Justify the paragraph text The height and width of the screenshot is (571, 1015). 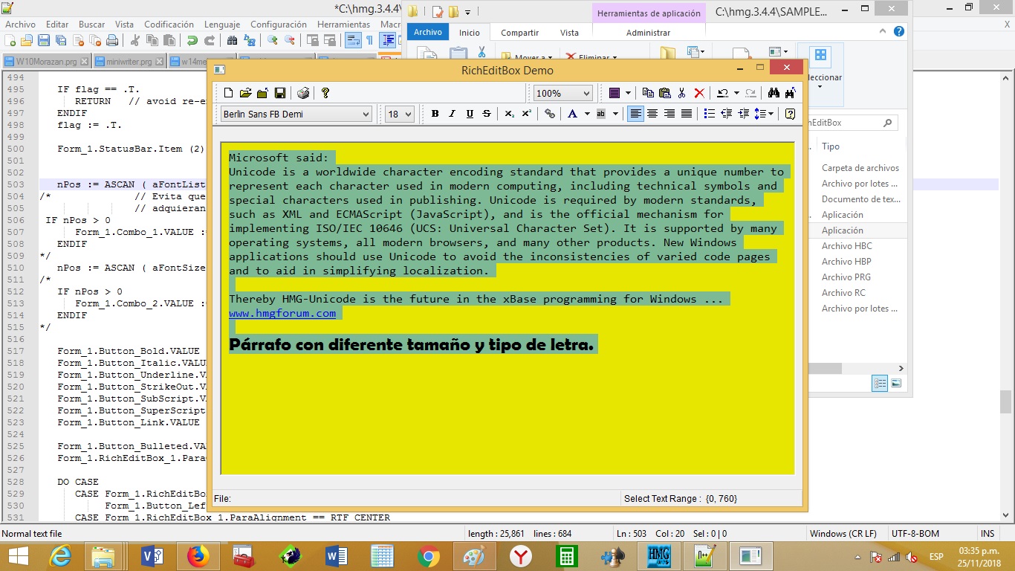click(x=687, y=114)
